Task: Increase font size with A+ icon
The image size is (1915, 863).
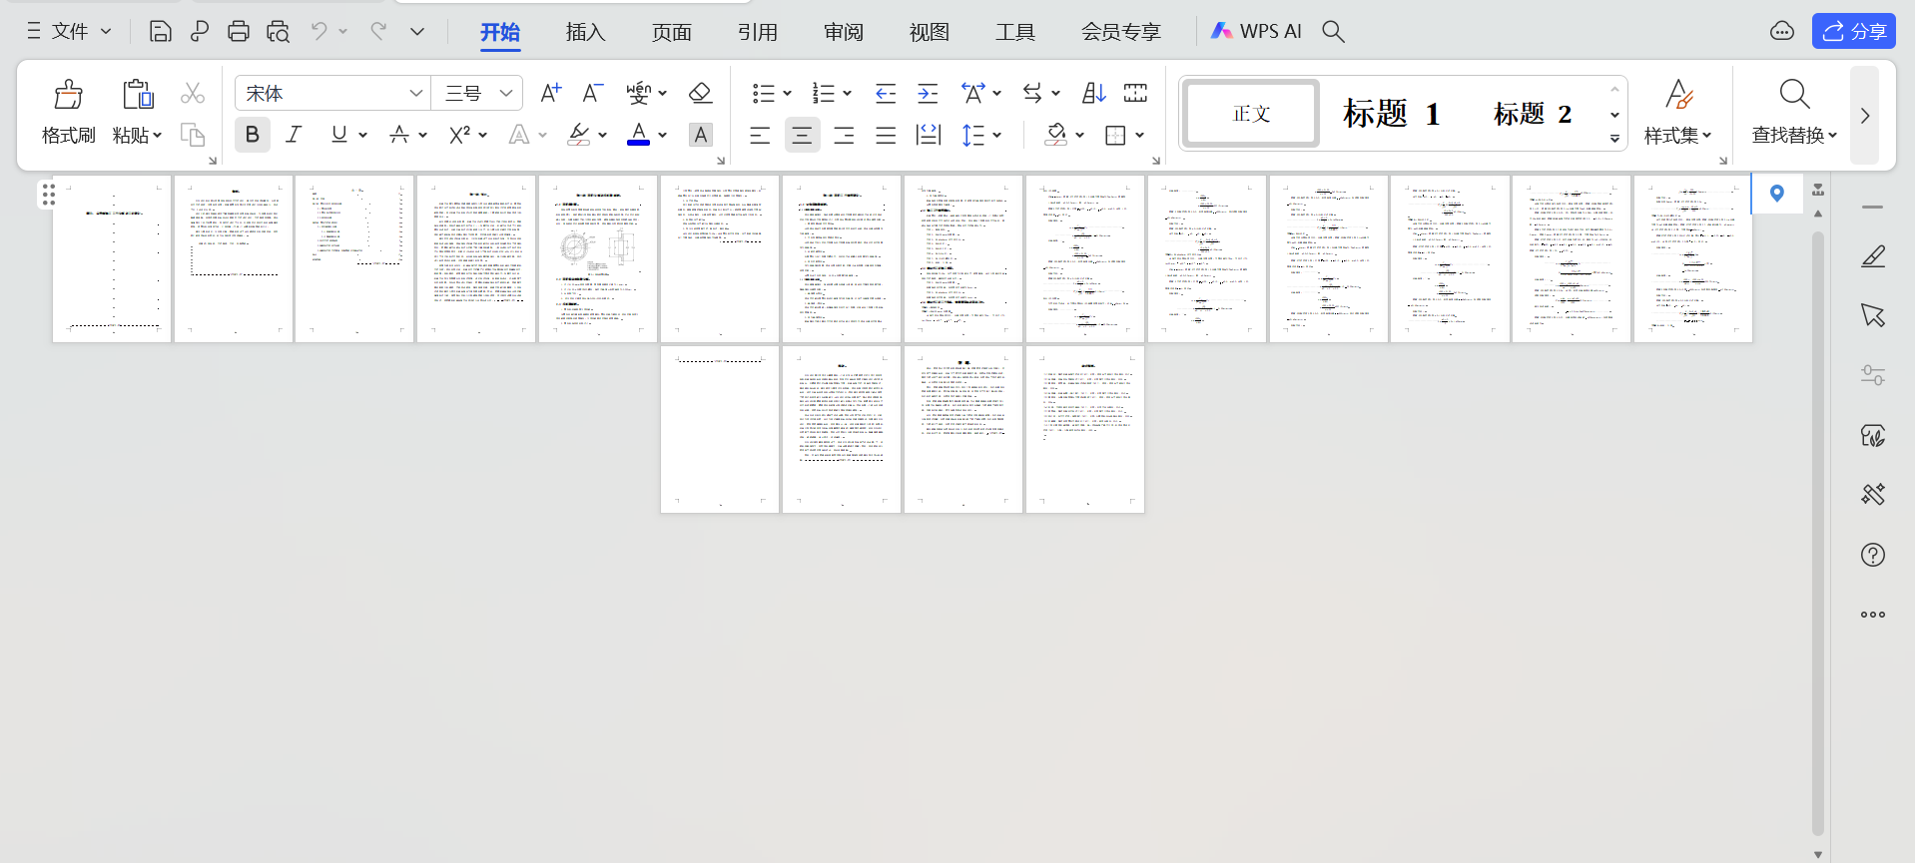Action: pyautogui.click(x=550, y=94)
